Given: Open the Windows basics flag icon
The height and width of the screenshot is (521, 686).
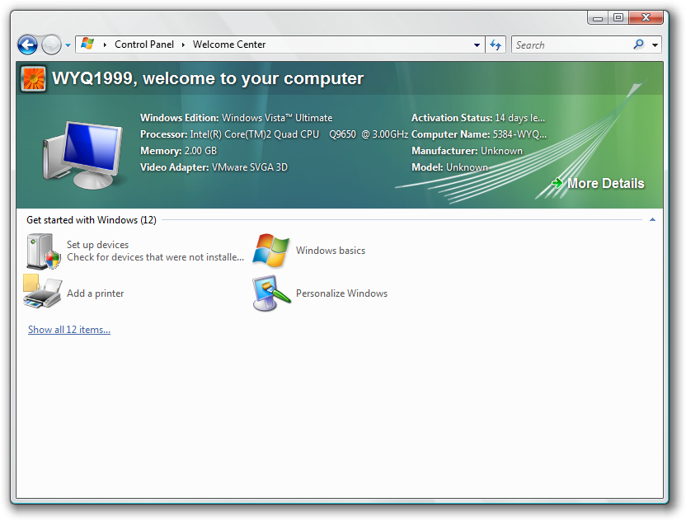Looking at the screenshot, I should [271, 251].
